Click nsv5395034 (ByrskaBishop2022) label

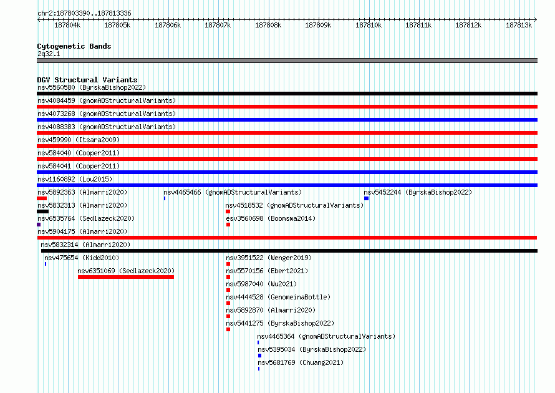point(311,349)
